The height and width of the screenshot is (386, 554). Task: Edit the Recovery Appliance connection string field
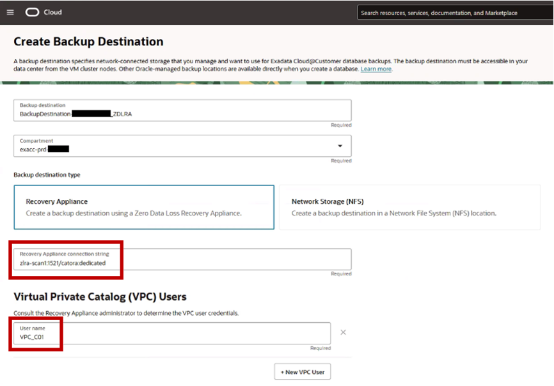click(x=182, y=259)
